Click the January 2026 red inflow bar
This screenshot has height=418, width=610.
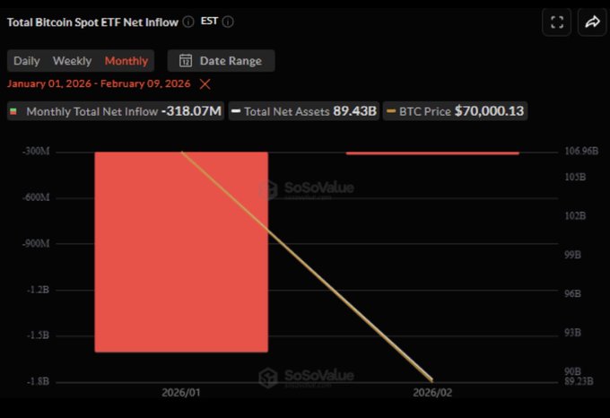180,251
